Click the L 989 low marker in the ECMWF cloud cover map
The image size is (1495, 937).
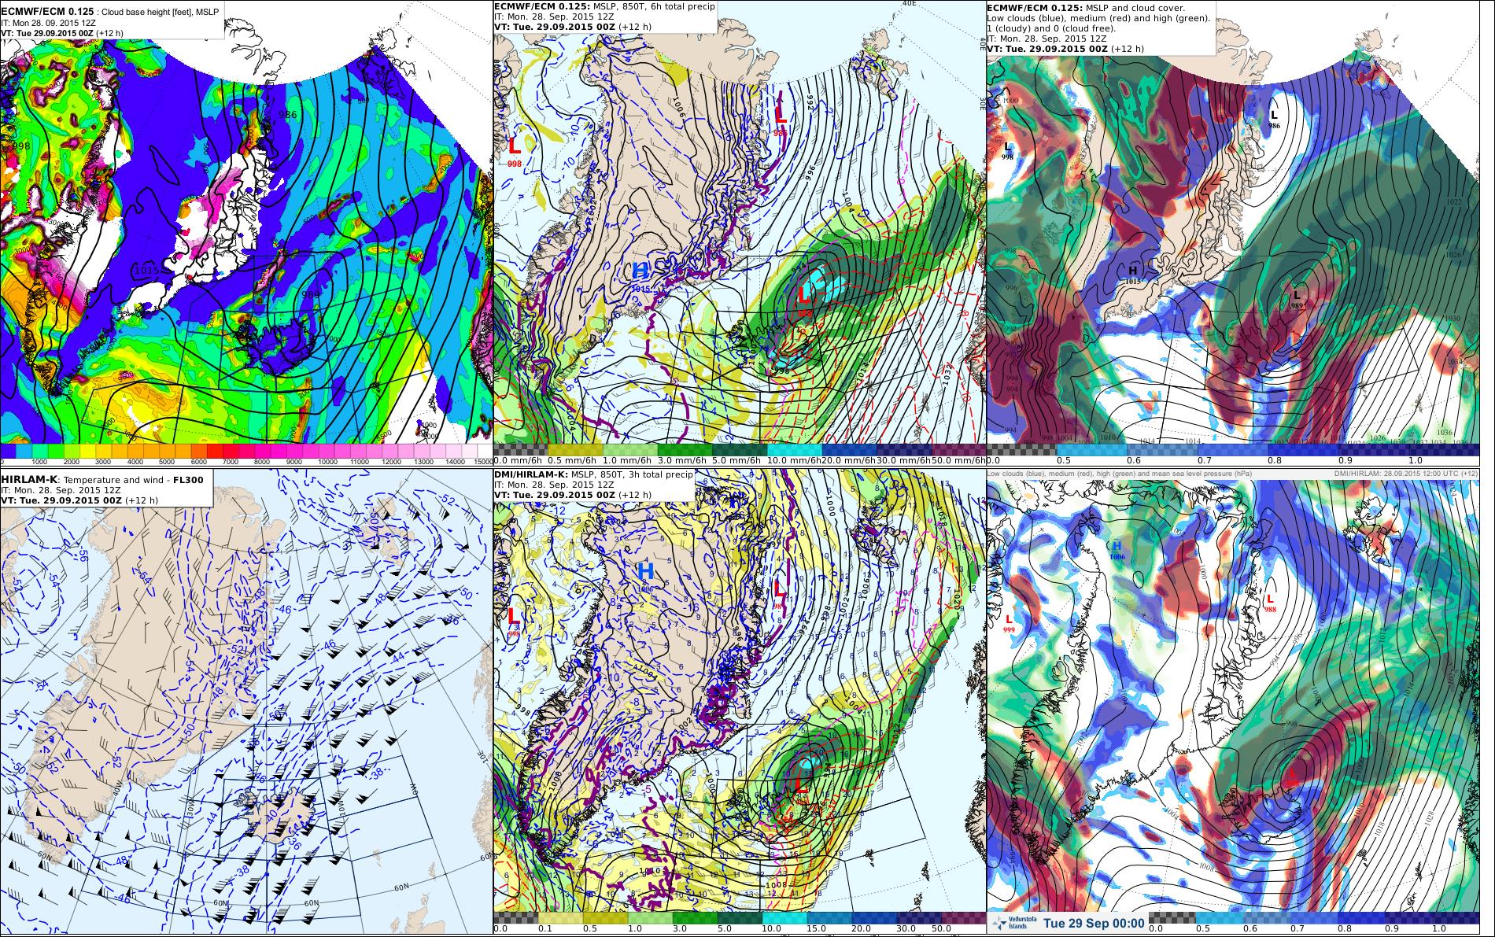click(1296, 299)
